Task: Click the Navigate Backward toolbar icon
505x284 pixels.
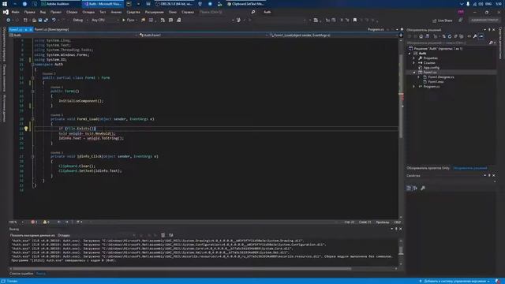Action: pos(9,20)
